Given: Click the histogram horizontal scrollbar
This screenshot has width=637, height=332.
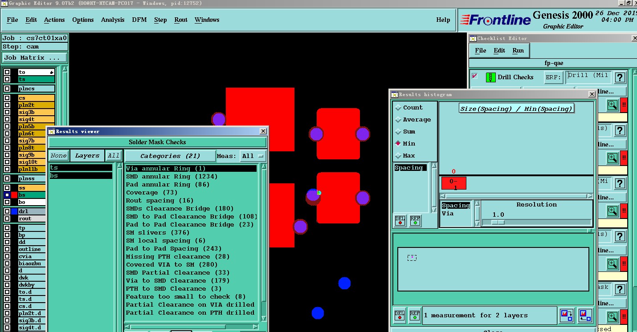Looking at the screenshot, I should point(516,196).
